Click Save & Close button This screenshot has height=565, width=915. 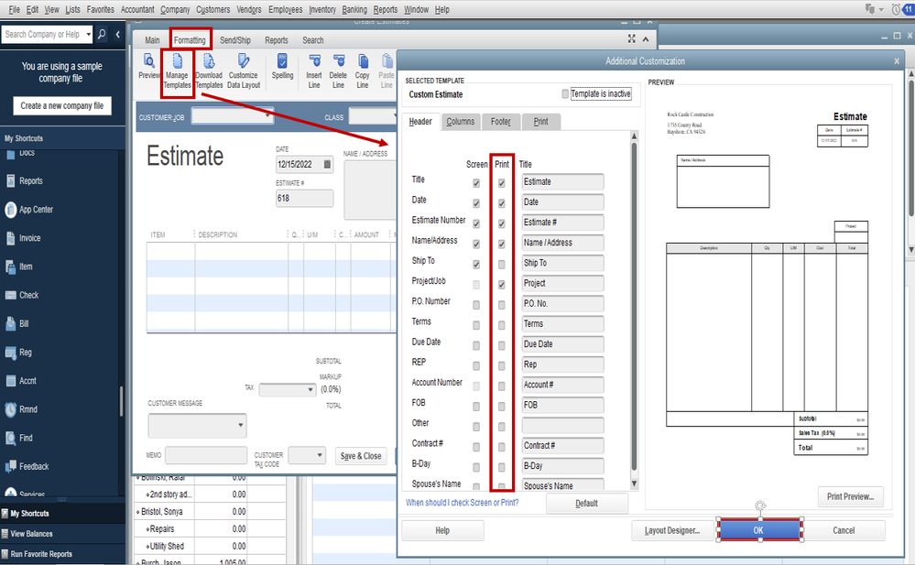coord(361,456)
